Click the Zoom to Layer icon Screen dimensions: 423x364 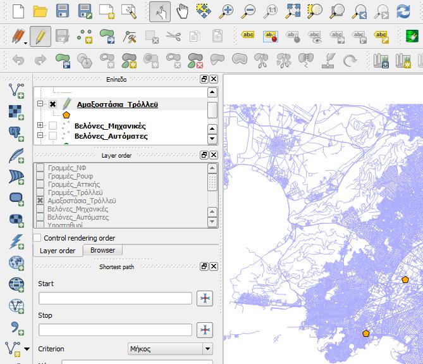[336, 11]
